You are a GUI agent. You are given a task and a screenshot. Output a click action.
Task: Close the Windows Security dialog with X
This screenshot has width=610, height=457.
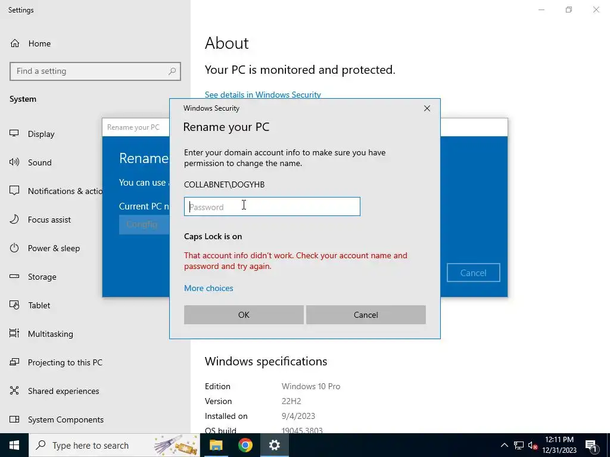click(427, 108)
